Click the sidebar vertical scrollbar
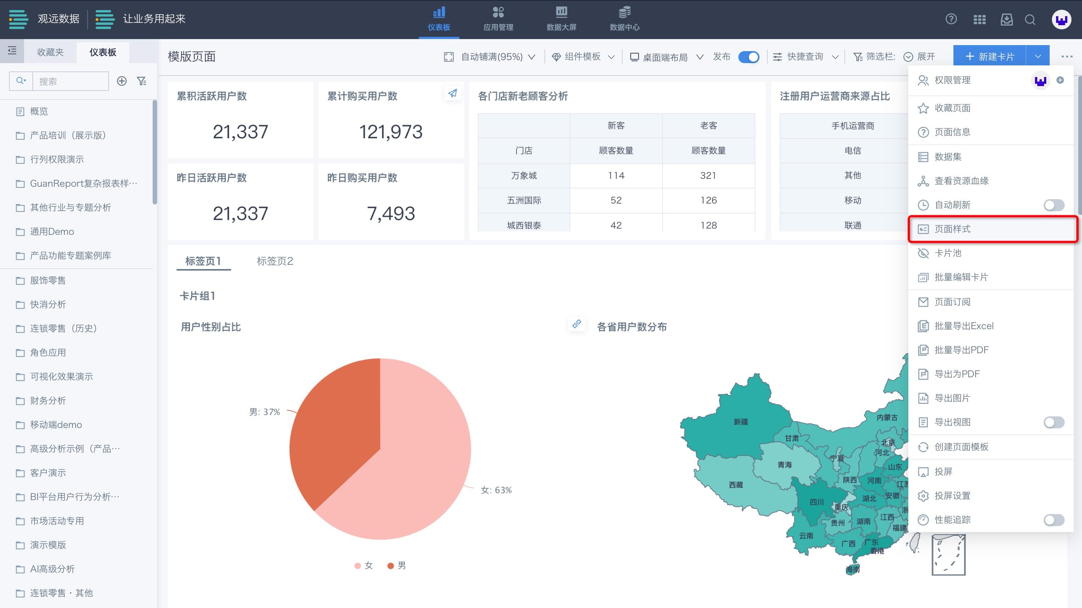 click(x=155, y=152)
